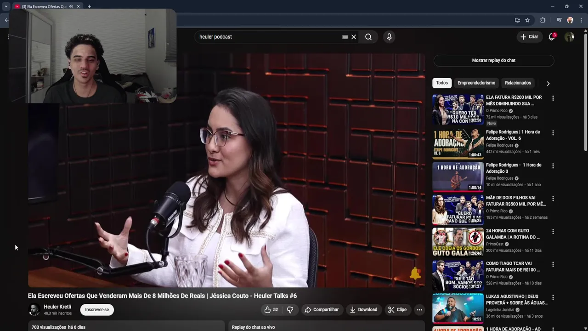Select the Todos filter chip

(x=442, y=83)
